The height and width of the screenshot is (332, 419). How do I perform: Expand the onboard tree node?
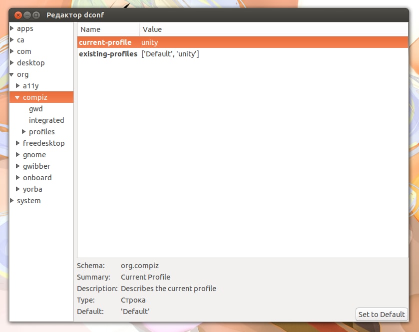coord(17,177)
